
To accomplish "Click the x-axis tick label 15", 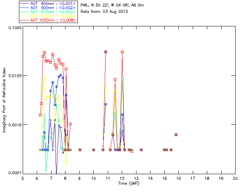I will (164, 178).
